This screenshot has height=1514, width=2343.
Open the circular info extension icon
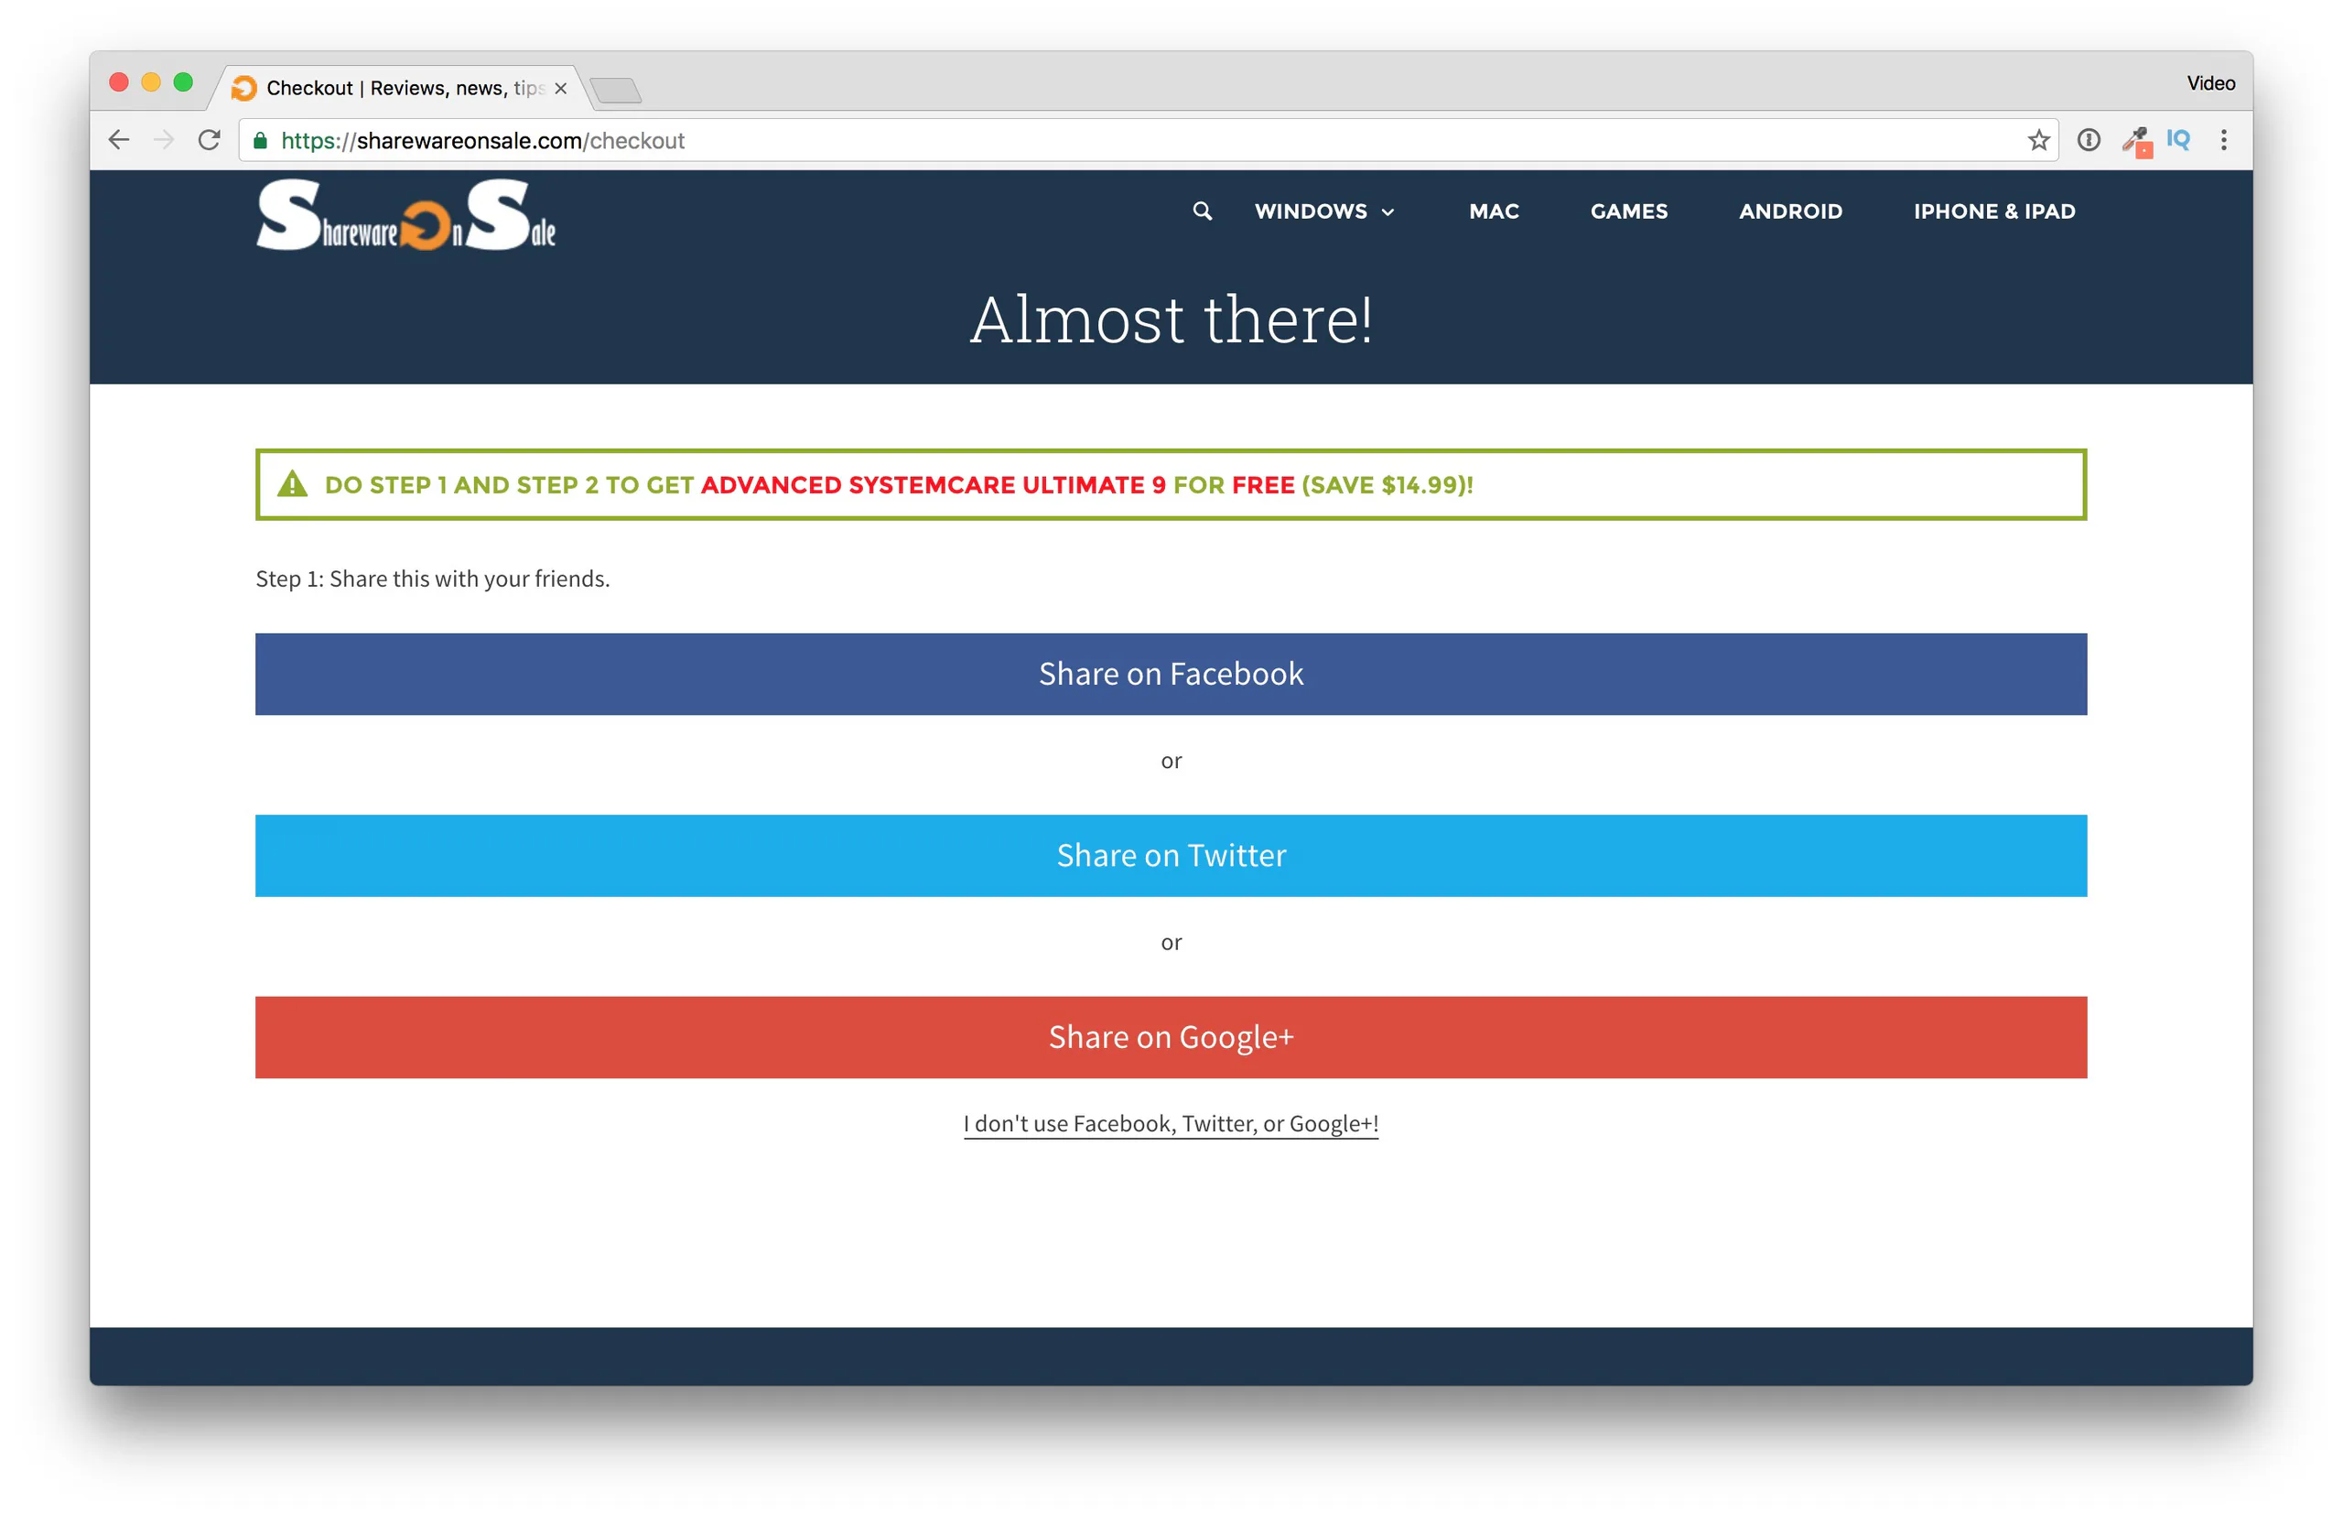[x=2089, y=141]
